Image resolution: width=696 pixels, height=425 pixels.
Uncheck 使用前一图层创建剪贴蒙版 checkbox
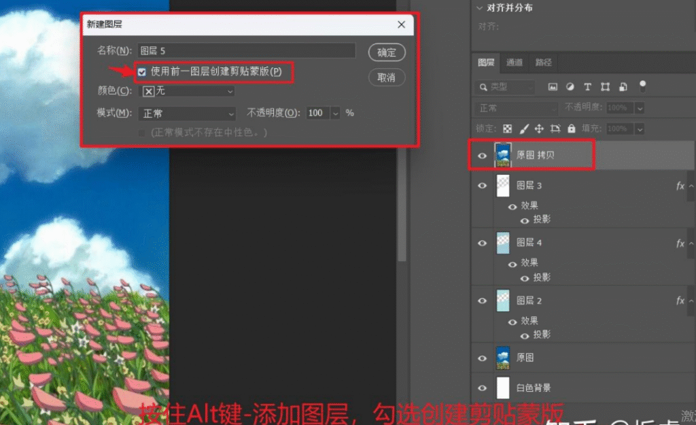click(141, 72)
